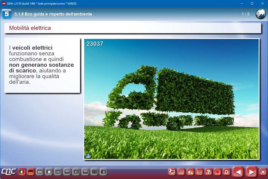The width and height of the screenshot is (268, 179).
Task: Click the presenter screen monitor icon
Action: pos(172,172)
